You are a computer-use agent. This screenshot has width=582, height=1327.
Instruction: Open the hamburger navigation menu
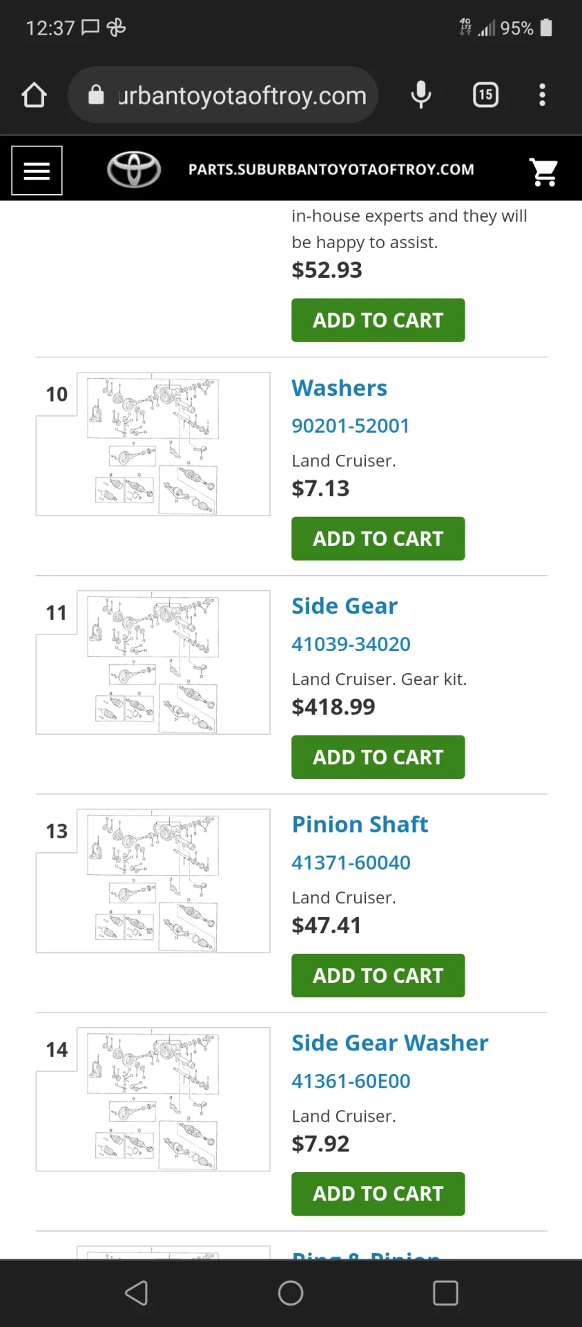[x=37, y=170]
